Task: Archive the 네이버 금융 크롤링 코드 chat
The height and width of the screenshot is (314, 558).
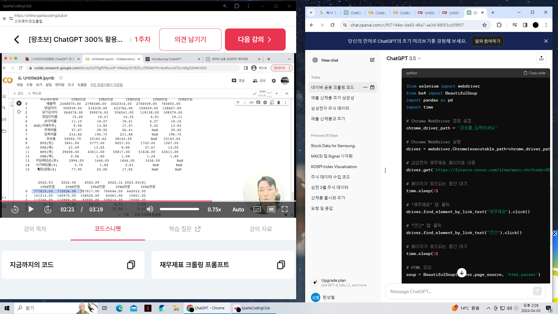Action: pos(372,87)
